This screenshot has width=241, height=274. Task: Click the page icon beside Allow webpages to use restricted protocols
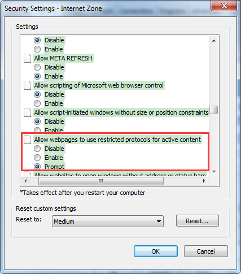pos(27,140)
